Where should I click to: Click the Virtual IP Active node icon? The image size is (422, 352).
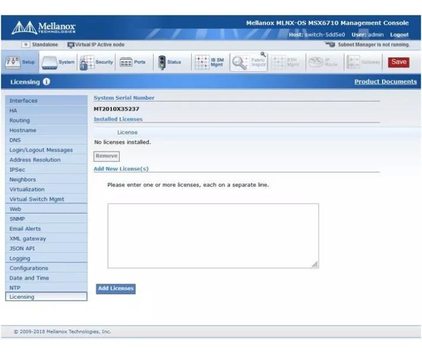pos(70,45)
